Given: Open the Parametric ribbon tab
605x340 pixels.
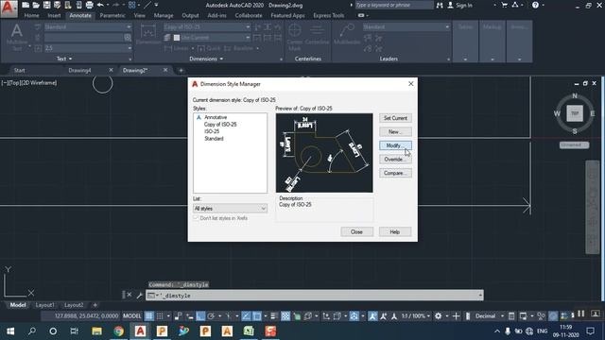Looking at the screenshot, I should coord(112,16).
